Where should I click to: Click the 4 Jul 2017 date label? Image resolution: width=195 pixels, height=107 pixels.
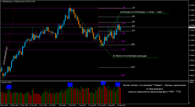click(x=52, y=105)
